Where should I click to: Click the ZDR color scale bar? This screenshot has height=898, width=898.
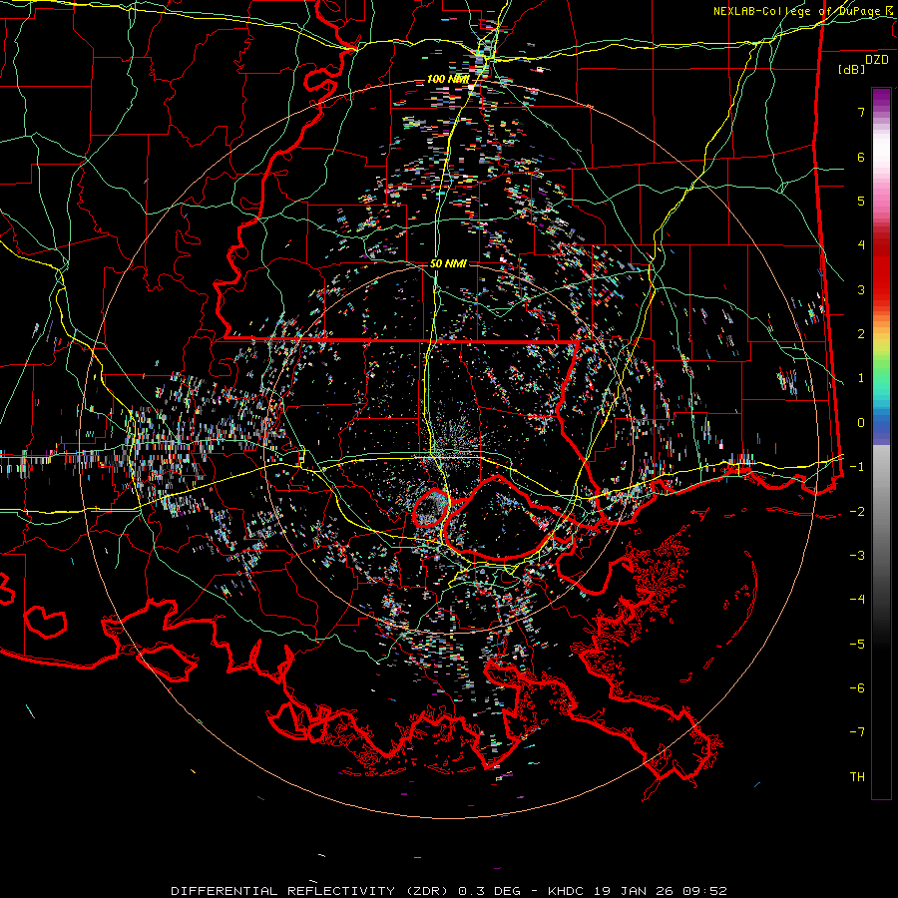pyautogui.click(x=881, y=443)
